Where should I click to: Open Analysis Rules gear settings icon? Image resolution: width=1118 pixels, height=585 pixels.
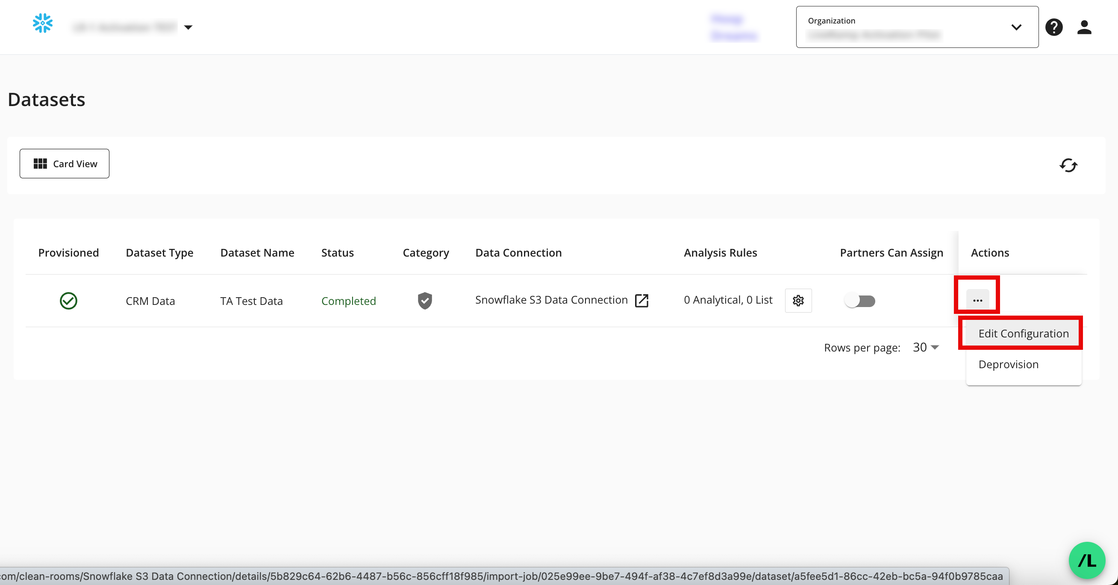tap(798, 301)
